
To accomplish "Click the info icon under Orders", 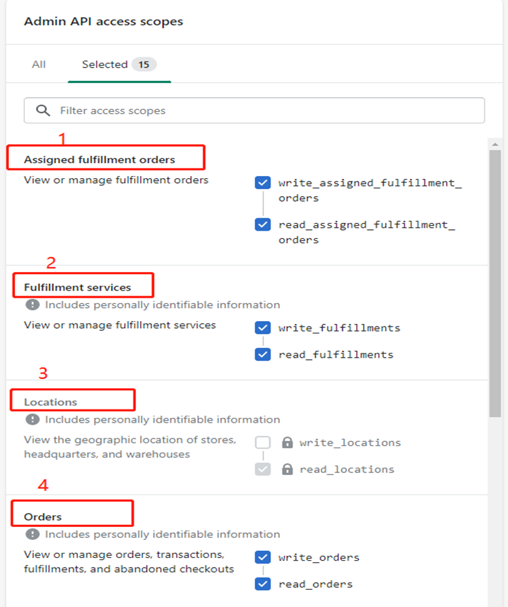I will point(32,534).
